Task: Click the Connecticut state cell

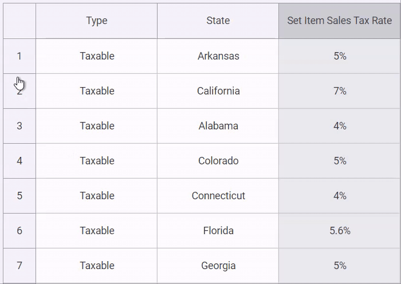Action: (x=218, y=196)
